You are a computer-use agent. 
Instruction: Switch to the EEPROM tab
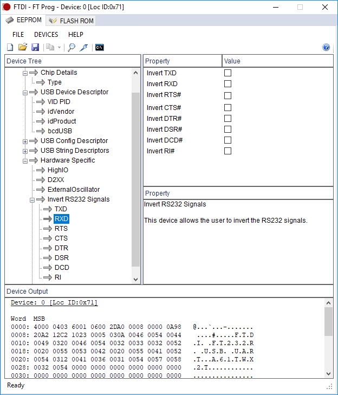[x=24, y=20]
